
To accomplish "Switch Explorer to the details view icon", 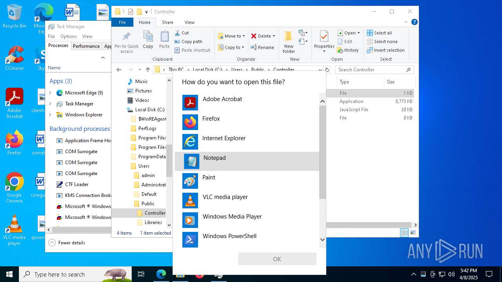I will (x=404, y=233).
